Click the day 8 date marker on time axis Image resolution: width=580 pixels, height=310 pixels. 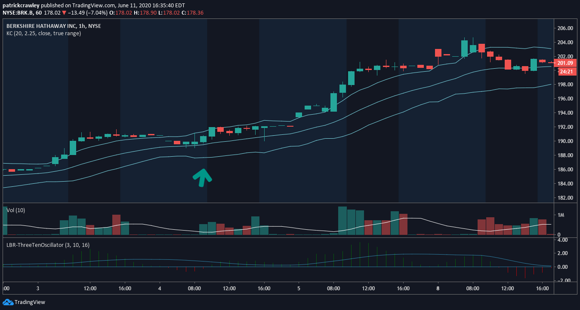(x=438, y=289)
